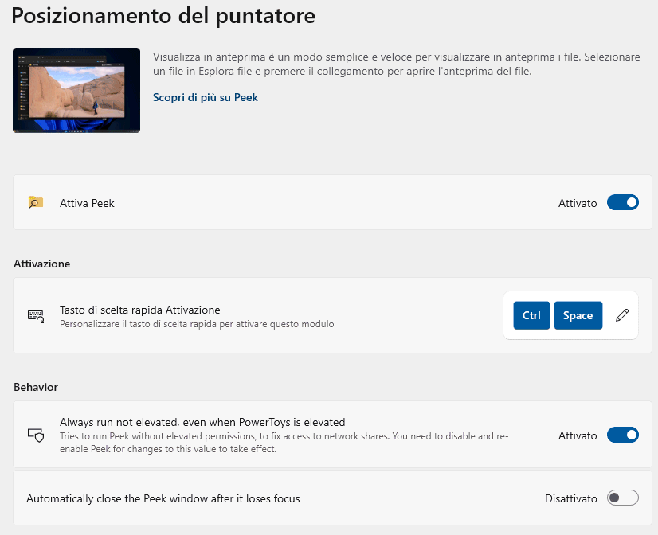The image size is (658, 535).
Task: Click Attivato label beside Attiva Peek
Action: point(577,203)
